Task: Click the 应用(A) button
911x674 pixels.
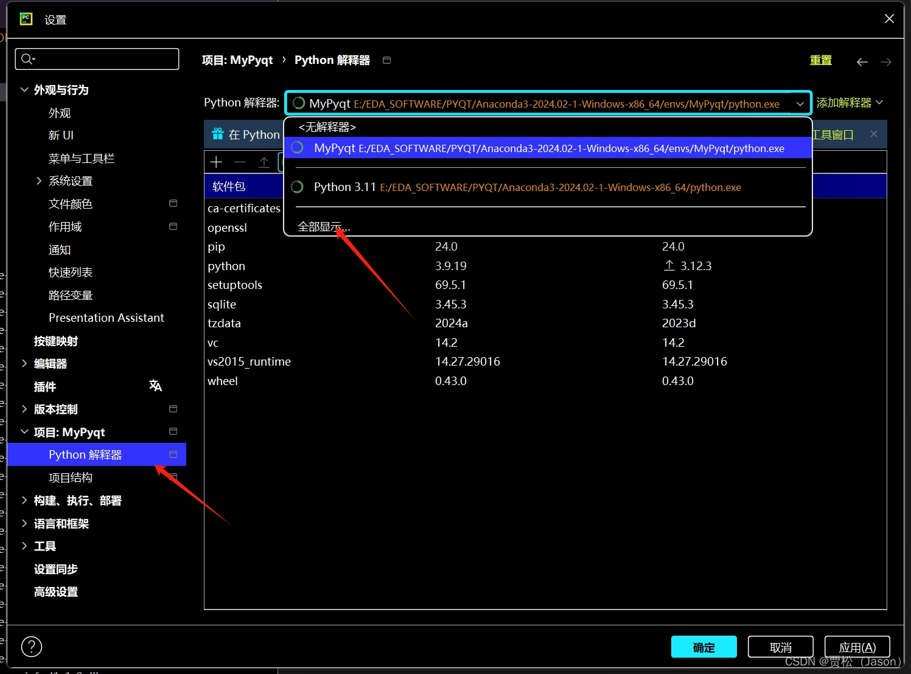Action: 857,647
